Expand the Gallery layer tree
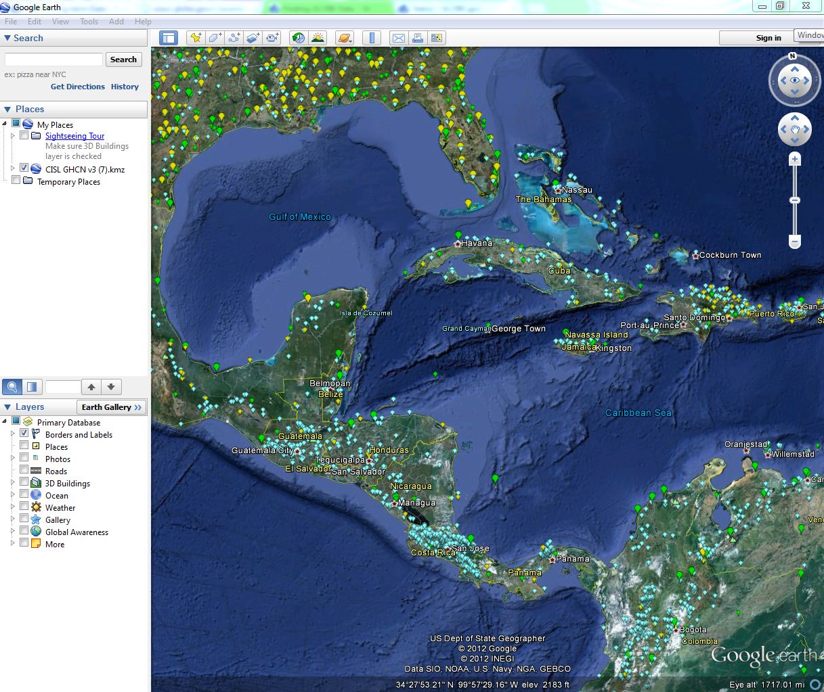The height and width of the screenshot is (692, 824). 13,520
